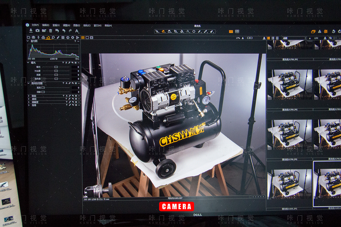Screen dimensions: 341x227
Task: Open the 文件(F) menu
Action: tap(35, 25)
